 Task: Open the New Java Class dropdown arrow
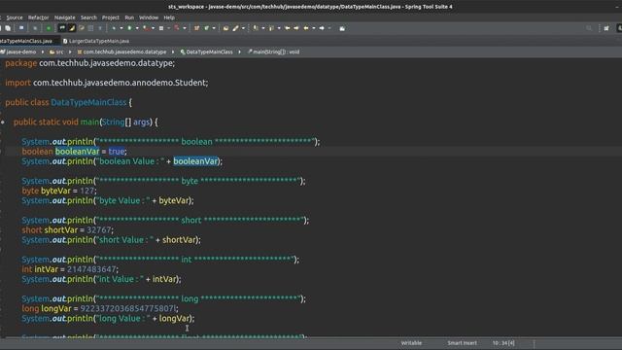click(214, 28)
